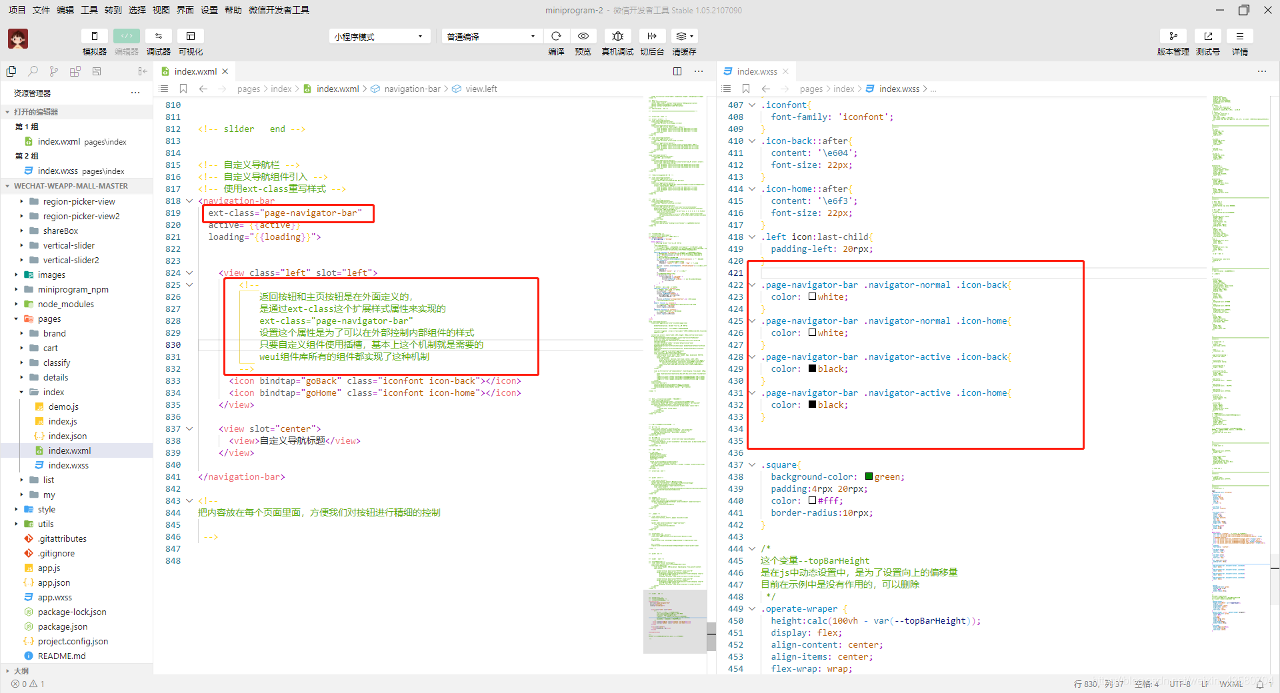Open the test account (测试号) icon

[x=1208, y=36]
